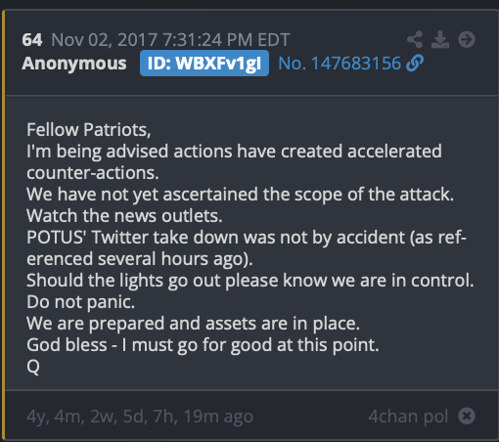
Task: Click the circled X icon near 4chan pol
Action: pos(467,416)
